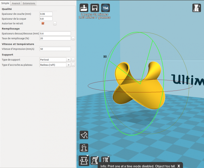Expand the Type d'accroche au plateau dropdown arrow

pos(69,65)
